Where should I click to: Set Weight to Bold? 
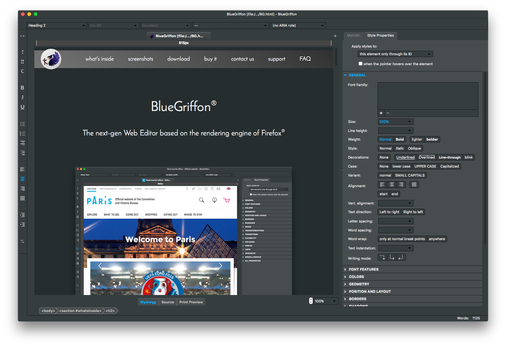(400, 139)
